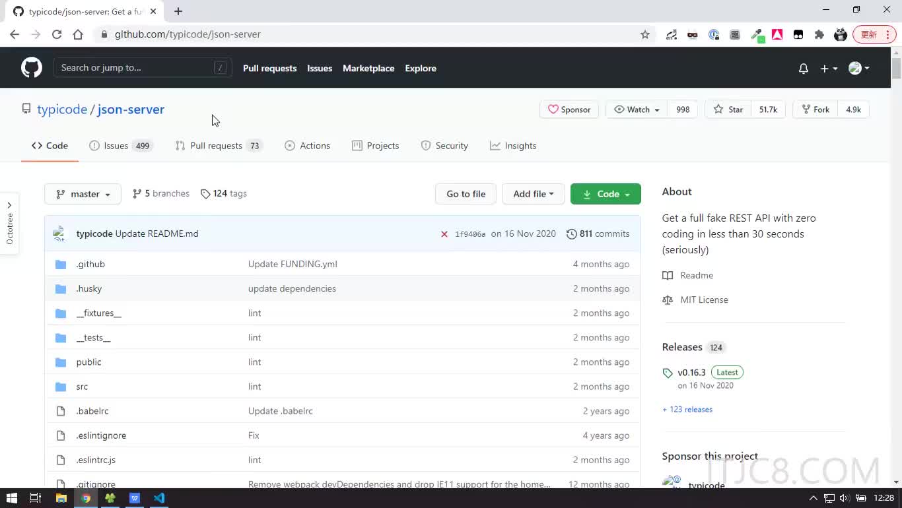Open GitHub home via Octocat logo

(31, 67)
